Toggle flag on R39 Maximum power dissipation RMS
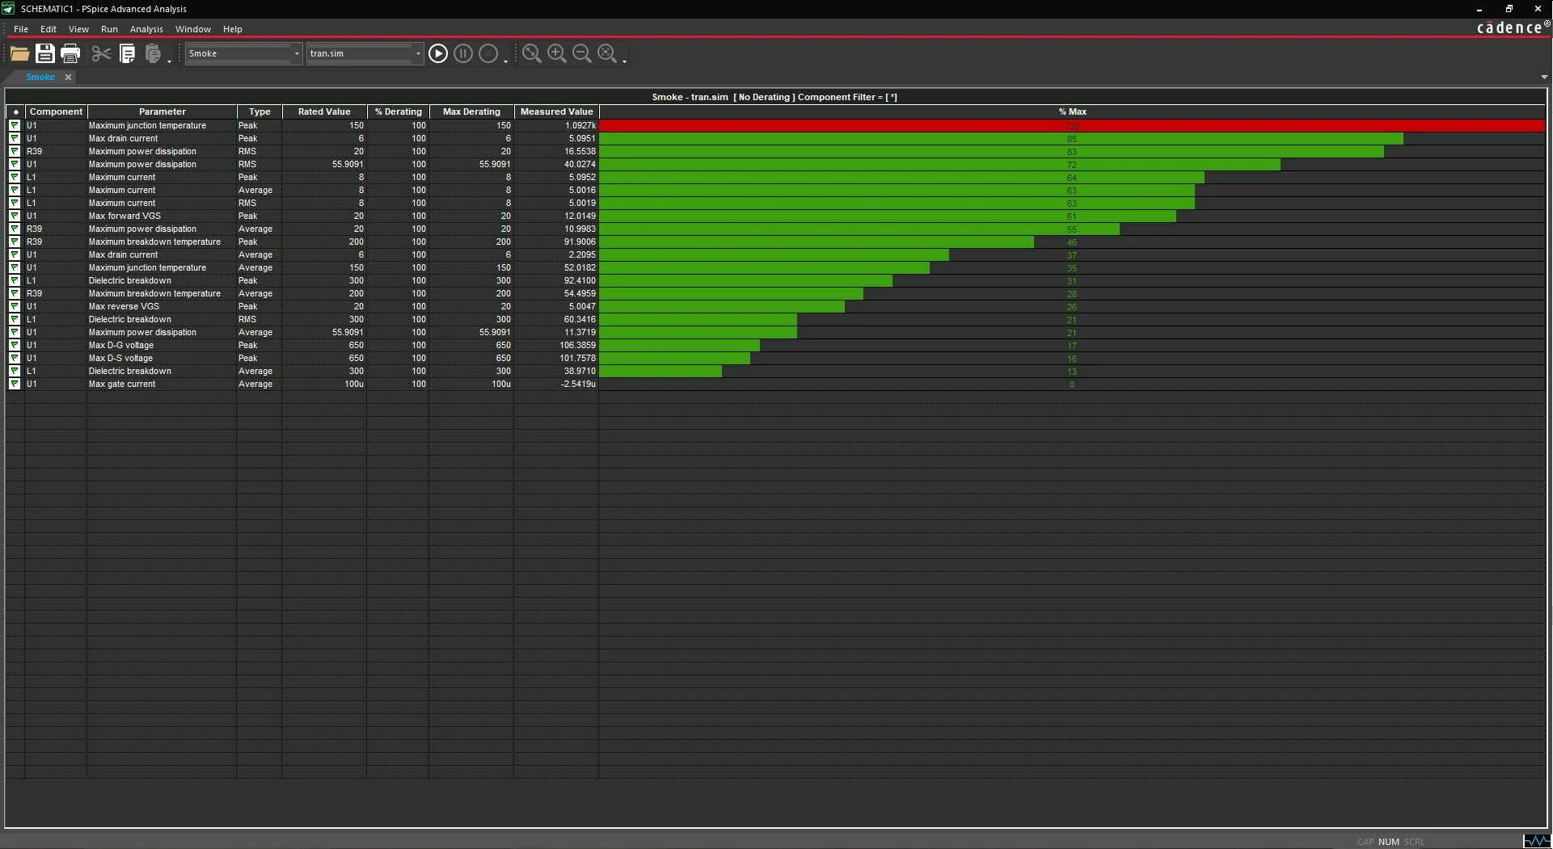1553x849 pixels. point(15,151)
